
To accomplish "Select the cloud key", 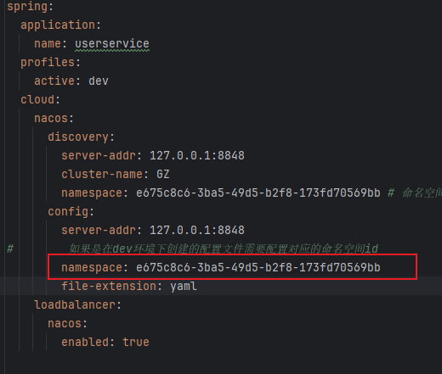I will [x=37, y=99].
